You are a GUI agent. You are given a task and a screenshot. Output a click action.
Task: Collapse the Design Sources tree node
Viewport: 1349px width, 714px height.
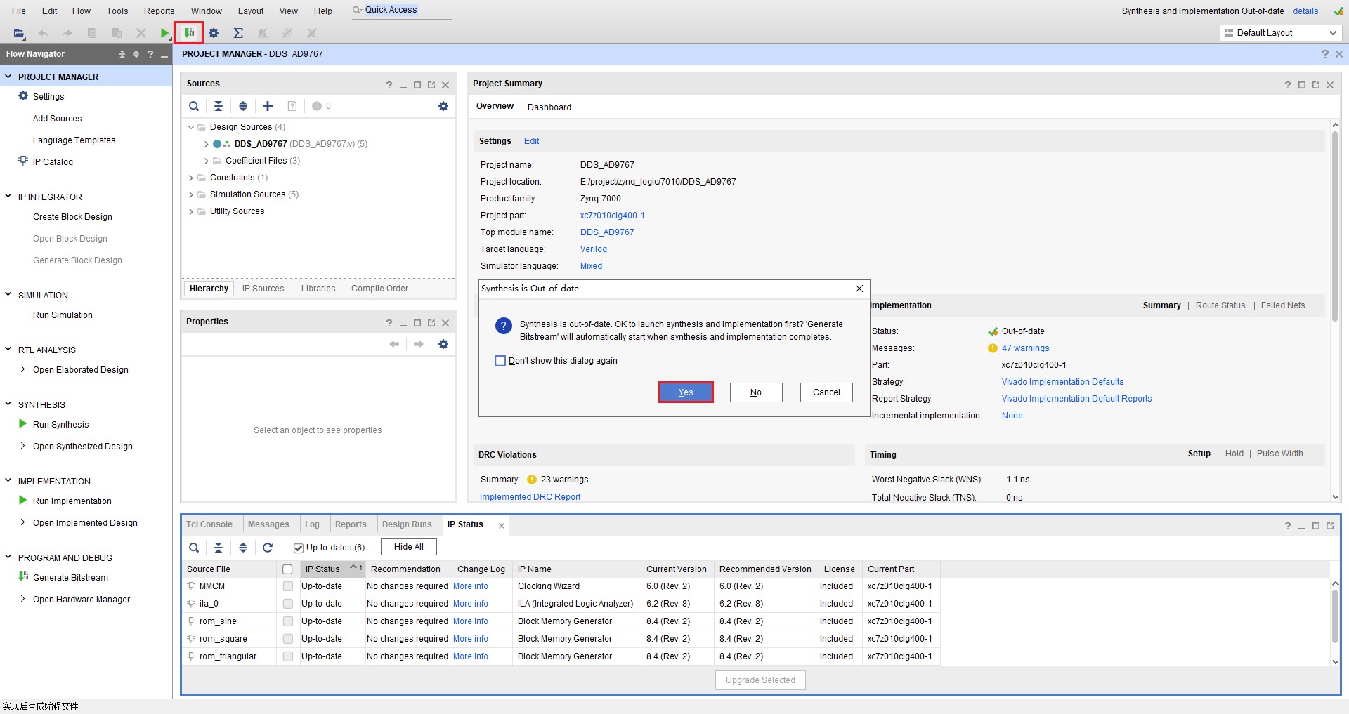pyautogui.click(x=190, y=127)
